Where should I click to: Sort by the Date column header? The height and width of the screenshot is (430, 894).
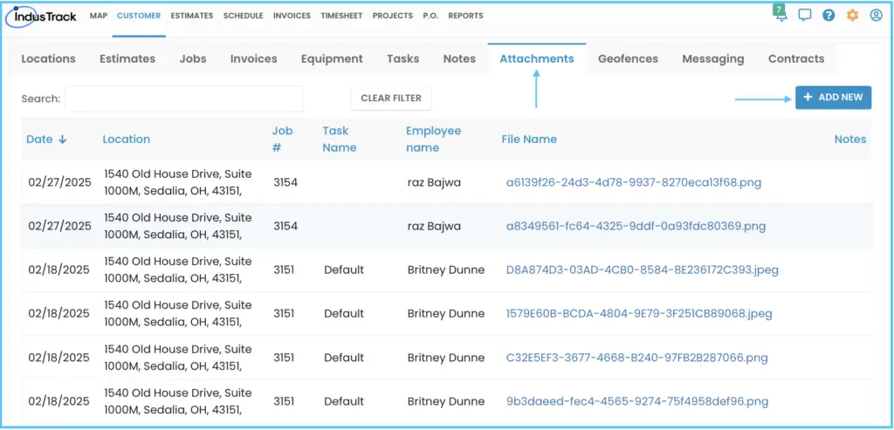pos(46,139)
